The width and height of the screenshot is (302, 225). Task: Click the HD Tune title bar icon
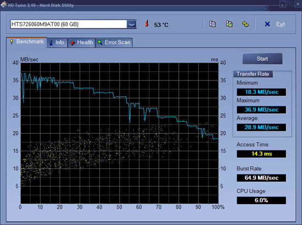coord(4,4)
